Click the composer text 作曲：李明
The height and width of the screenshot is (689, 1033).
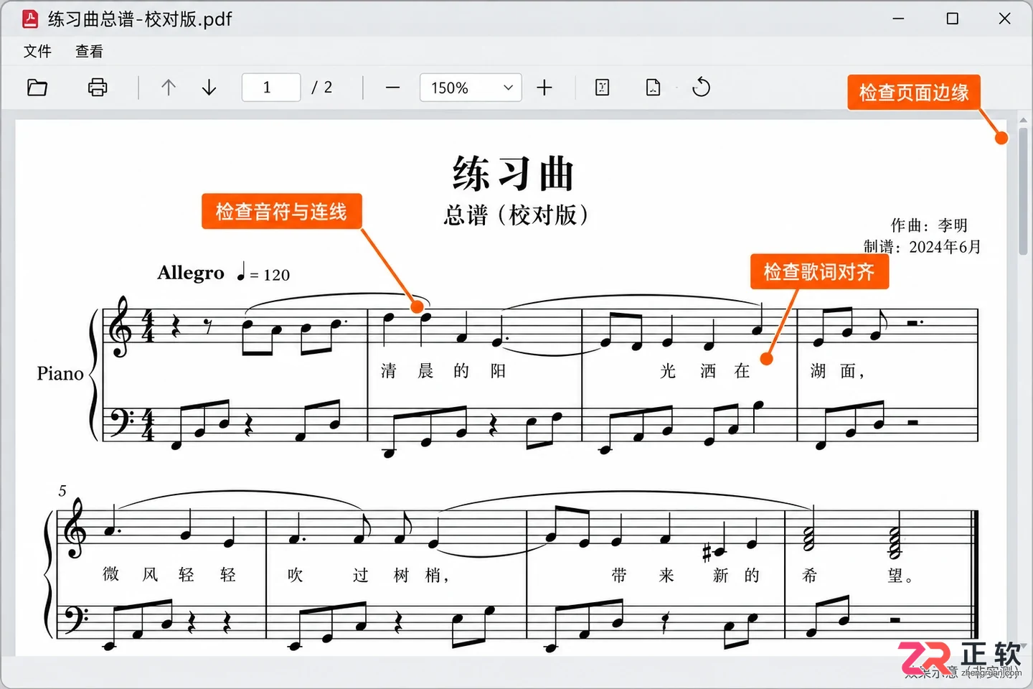[x=929, y=225]
